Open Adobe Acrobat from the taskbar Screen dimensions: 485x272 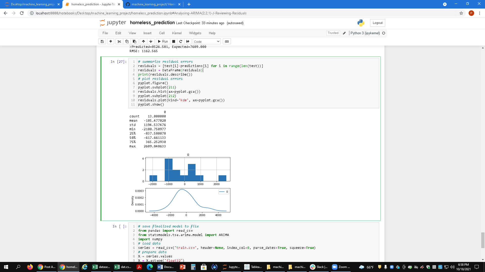pos(139,267)
